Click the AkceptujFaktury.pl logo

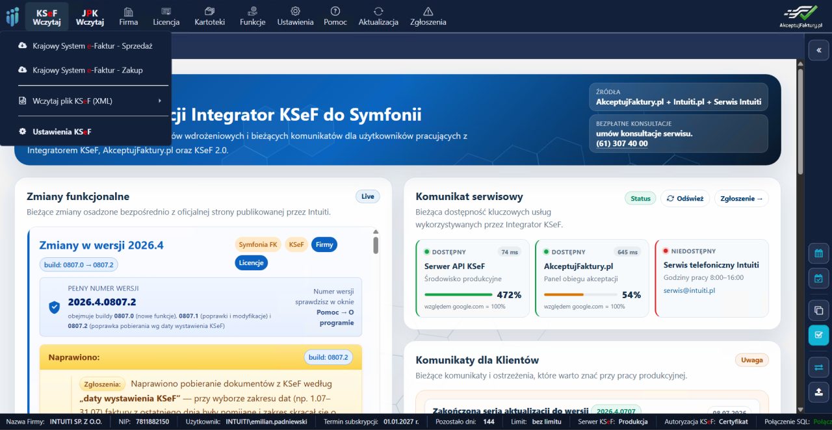[801, 16]
